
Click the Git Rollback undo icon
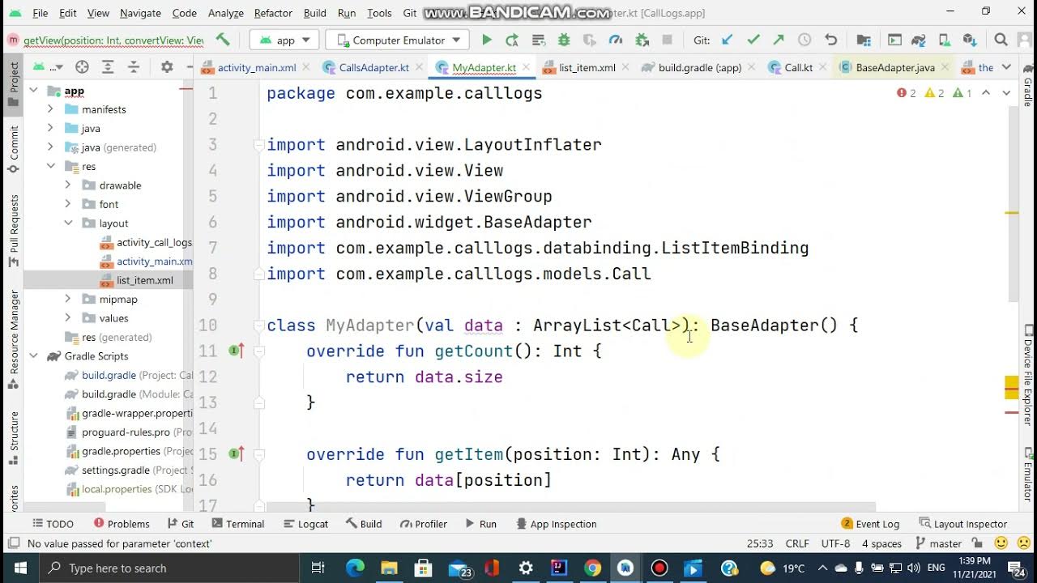(x=830, y=40)
